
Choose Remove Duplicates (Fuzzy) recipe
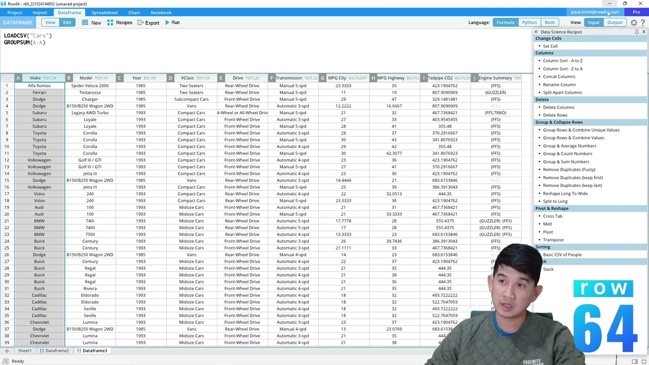pos(569,170)
